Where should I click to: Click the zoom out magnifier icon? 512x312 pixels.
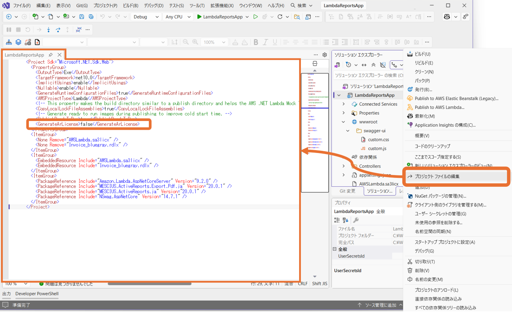186,42
